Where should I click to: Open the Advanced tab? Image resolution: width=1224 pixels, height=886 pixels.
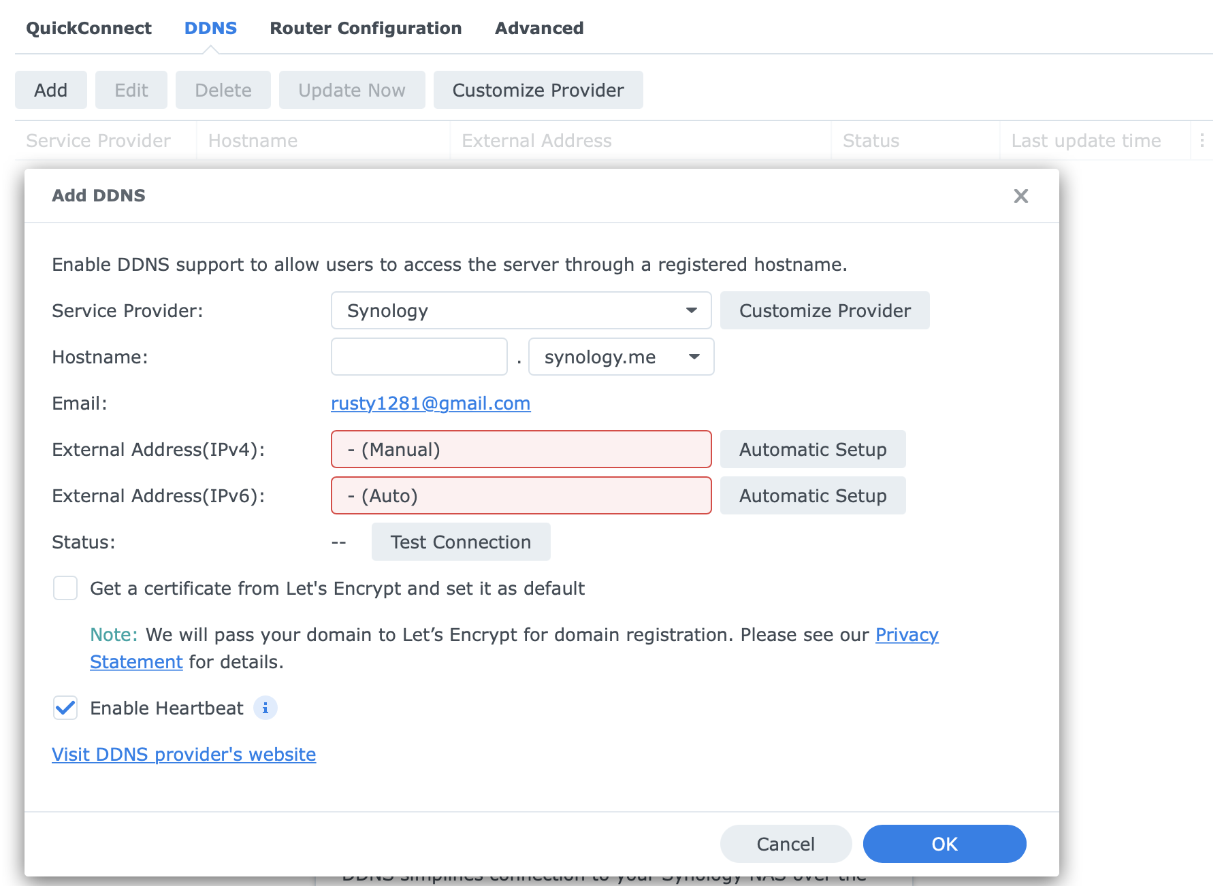pos(538,28)
